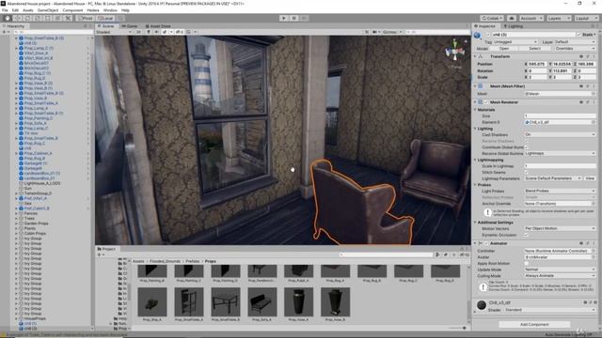Click the Pause button
Viewport: 602px width, 338px height.
point(294,18)
